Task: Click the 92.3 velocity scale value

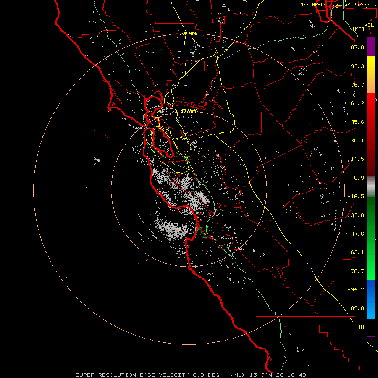Action: pyautogui.click(x=357, y=66)
